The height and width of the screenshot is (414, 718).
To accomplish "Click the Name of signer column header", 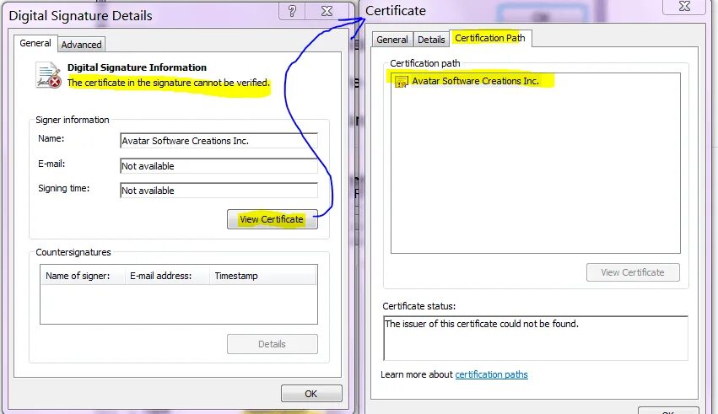I will click(83, 276).
